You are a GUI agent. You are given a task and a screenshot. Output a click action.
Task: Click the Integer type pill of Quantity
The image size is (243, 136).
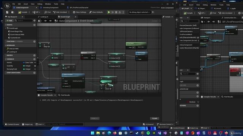tap(27, 66)
